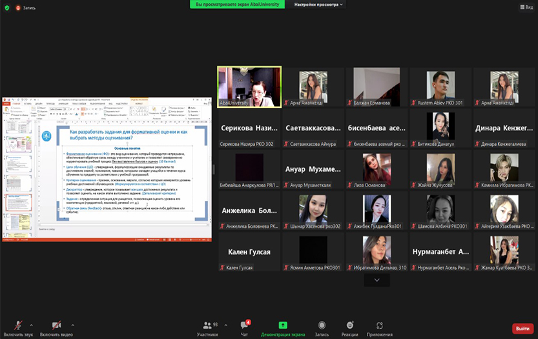Click the Запись record icon

(x=321, y=328)
